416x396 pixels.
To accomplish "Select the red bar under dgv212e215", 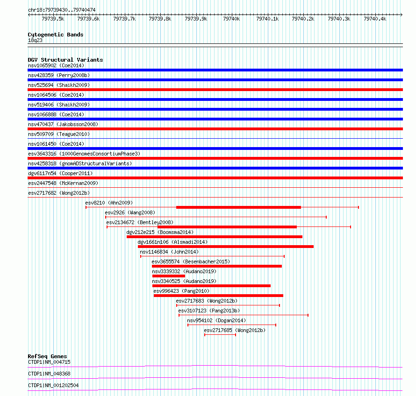I will (x=215, y=237).
